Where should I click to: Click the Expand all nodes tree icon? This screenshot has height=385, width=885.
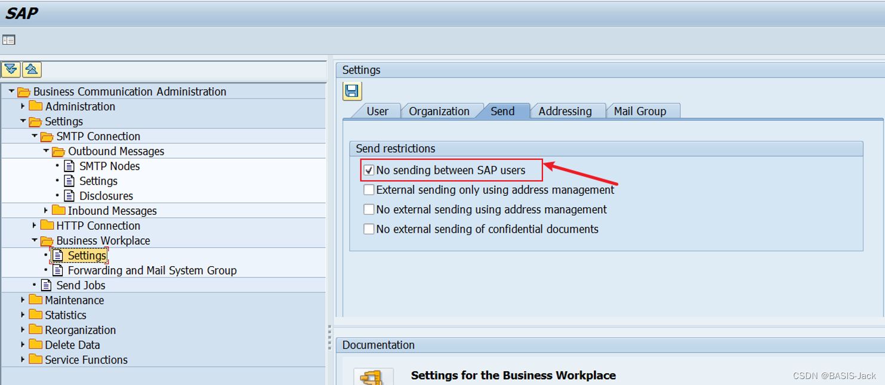[x=11, y=69]
